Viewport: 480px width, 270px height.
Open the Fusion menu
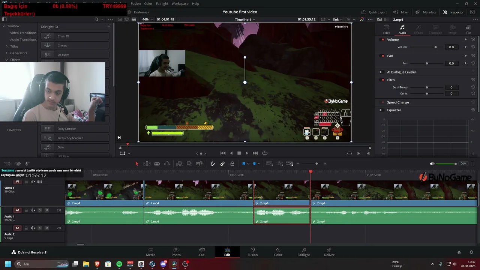(x=136, y=3)
